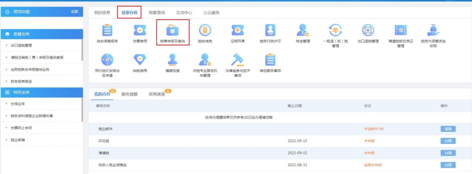Open the 纳税信用 icon
The width and height of the screenshot is (472, 174).
140,60
